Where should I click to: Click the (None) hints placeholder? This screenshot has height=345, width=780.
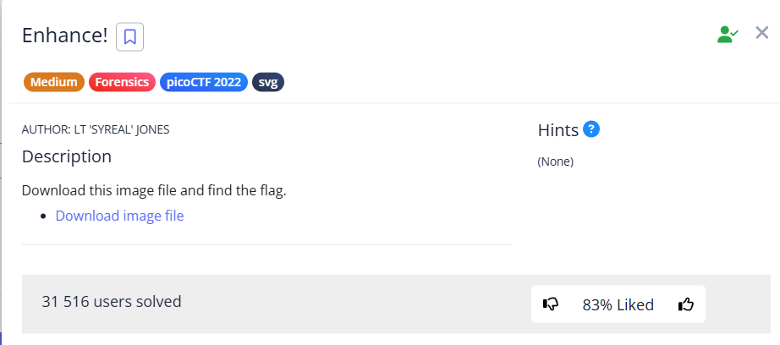[555, 162]
